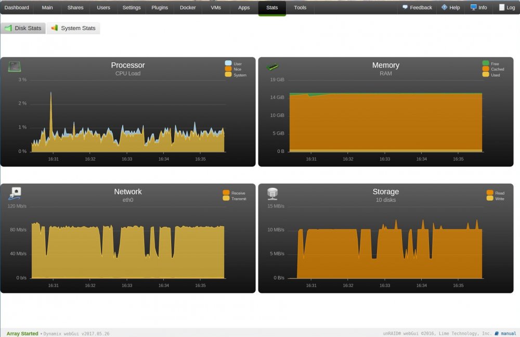Open the Feedback link
Viewport: 520px width, 337px height.
(421, 7)
